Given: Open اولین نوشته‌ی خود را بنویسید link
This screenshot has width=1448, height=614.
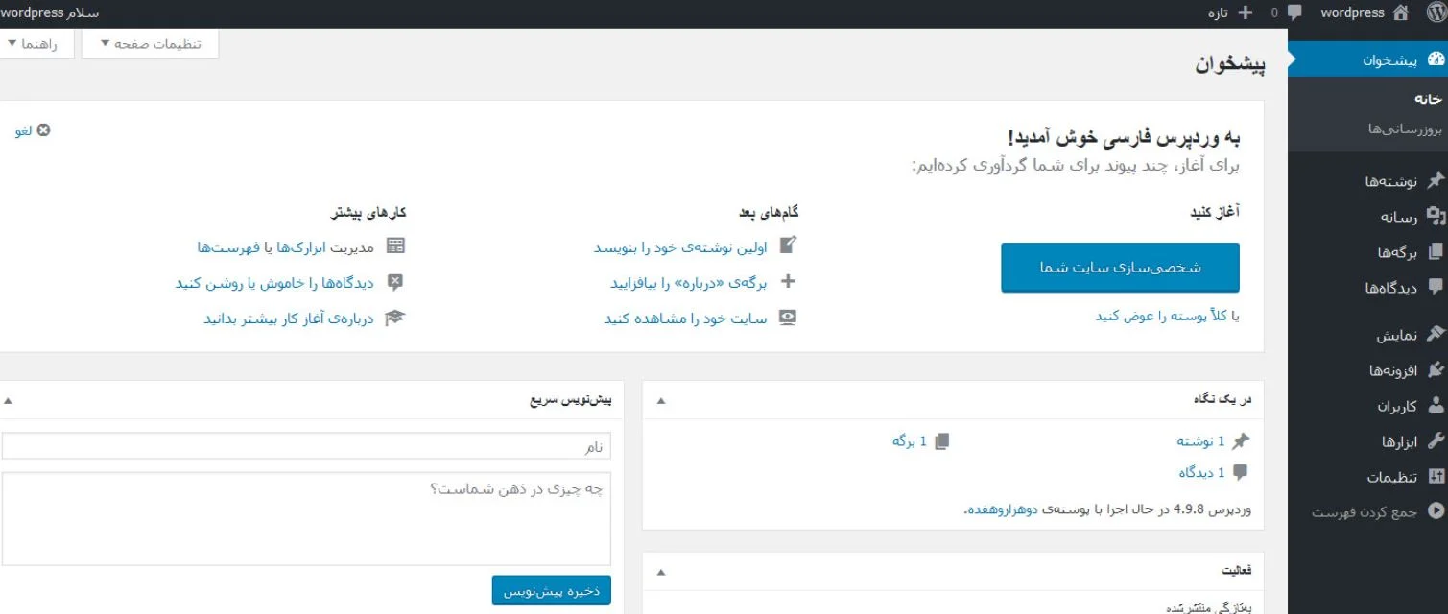Looking at the screenshot, I should [x=680, y=248].
